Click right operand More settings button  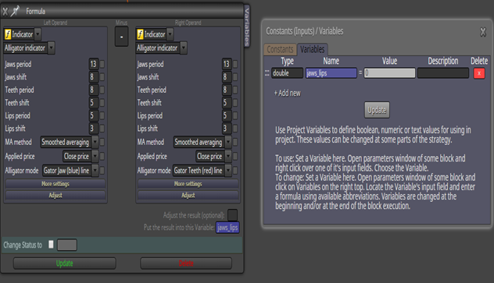pos(188,184)
